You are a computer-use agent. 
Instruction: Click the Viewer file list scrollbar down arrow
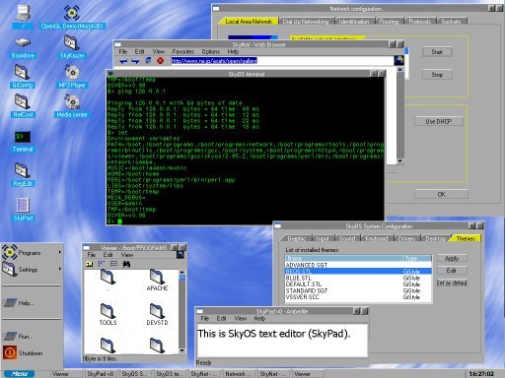(181, 350)
